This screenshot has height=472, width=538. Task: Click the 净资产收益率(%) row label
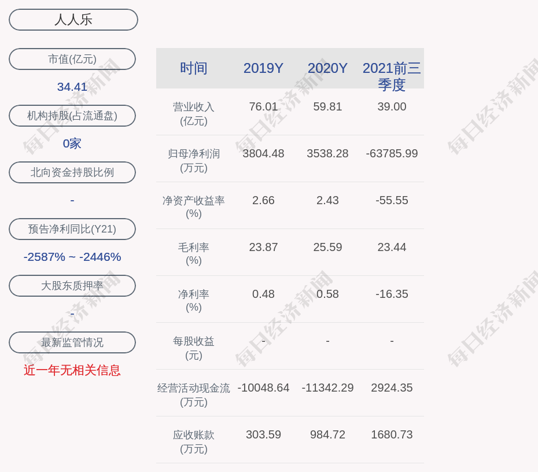(x=194, y=207)
